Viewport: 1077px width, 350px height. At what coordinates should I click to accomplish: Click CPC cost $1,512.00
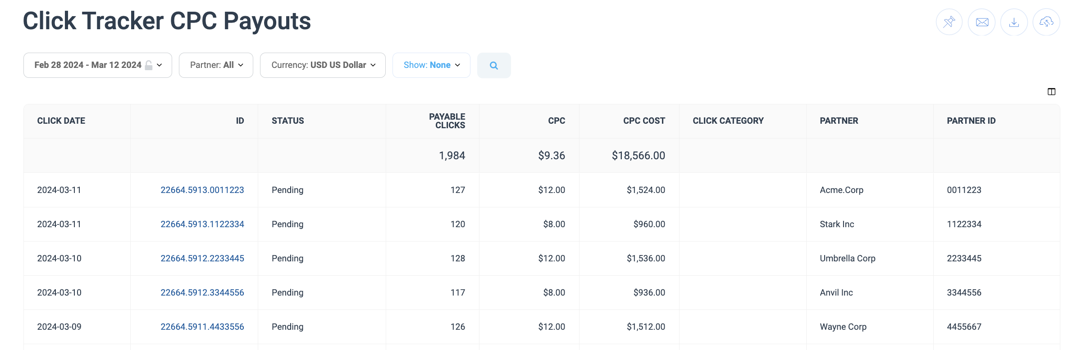[646, 327]
